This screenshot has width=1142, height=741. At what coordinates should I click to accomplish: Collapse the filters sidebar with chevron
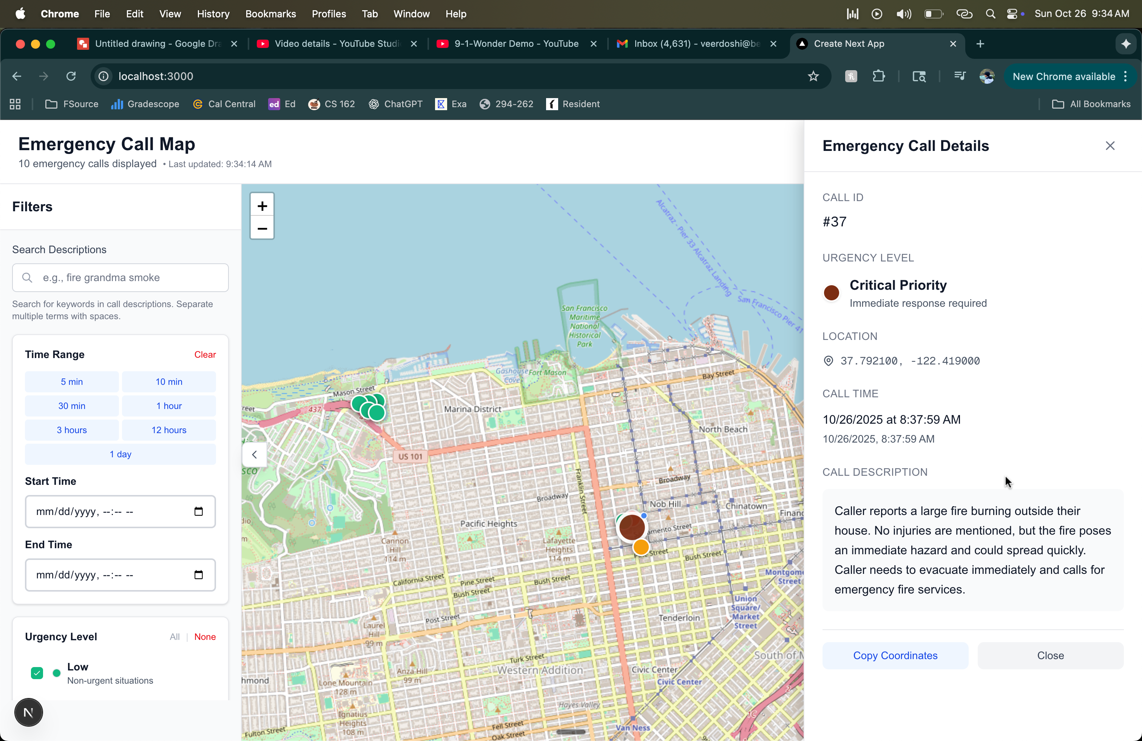pyautogui.click(x=255, y=454)
